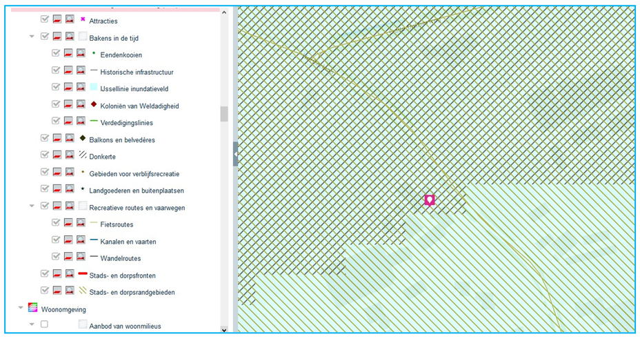Uncheck the Eendenkooien layer checkbox
Viewport: 640px width, 339px height.
pyautogui.click(x=55, y=53)
